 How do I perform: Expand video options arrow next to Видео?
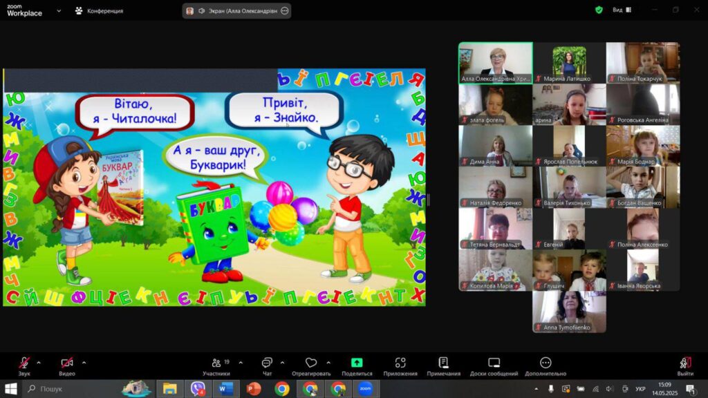click(x=84, y=362)
